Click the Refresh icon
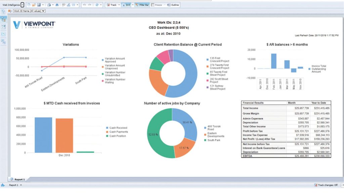This screenshot has width=344, height=193. (97, 5)
